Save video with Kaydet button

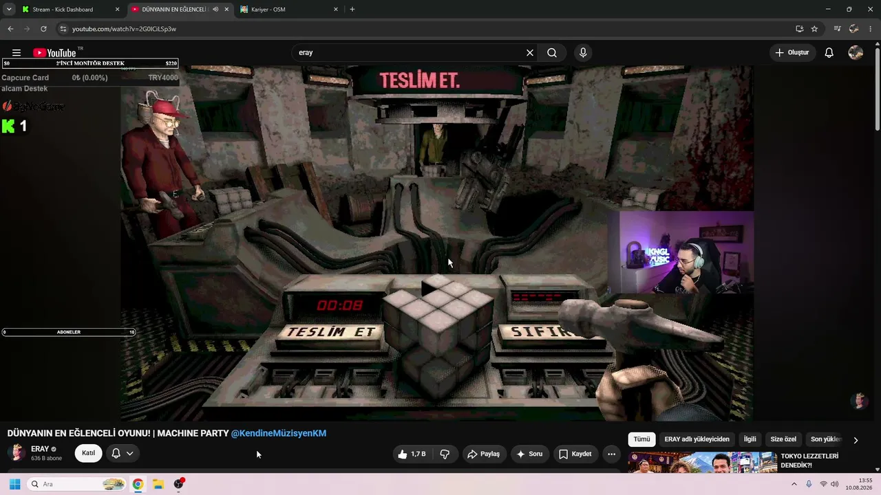tap(575, 454)
